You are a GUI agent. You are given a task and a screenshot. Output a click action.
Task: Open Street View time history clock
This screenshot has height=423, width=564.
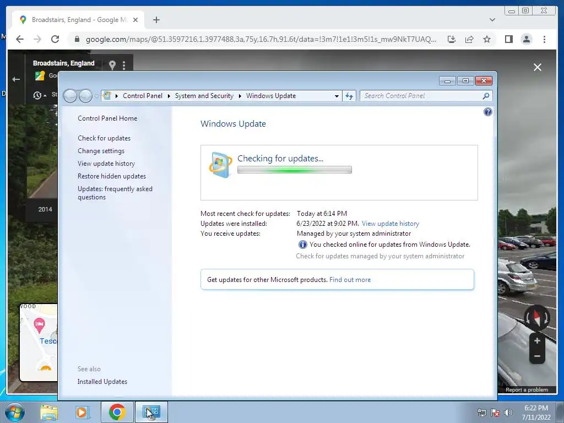(x=37, y=95)
